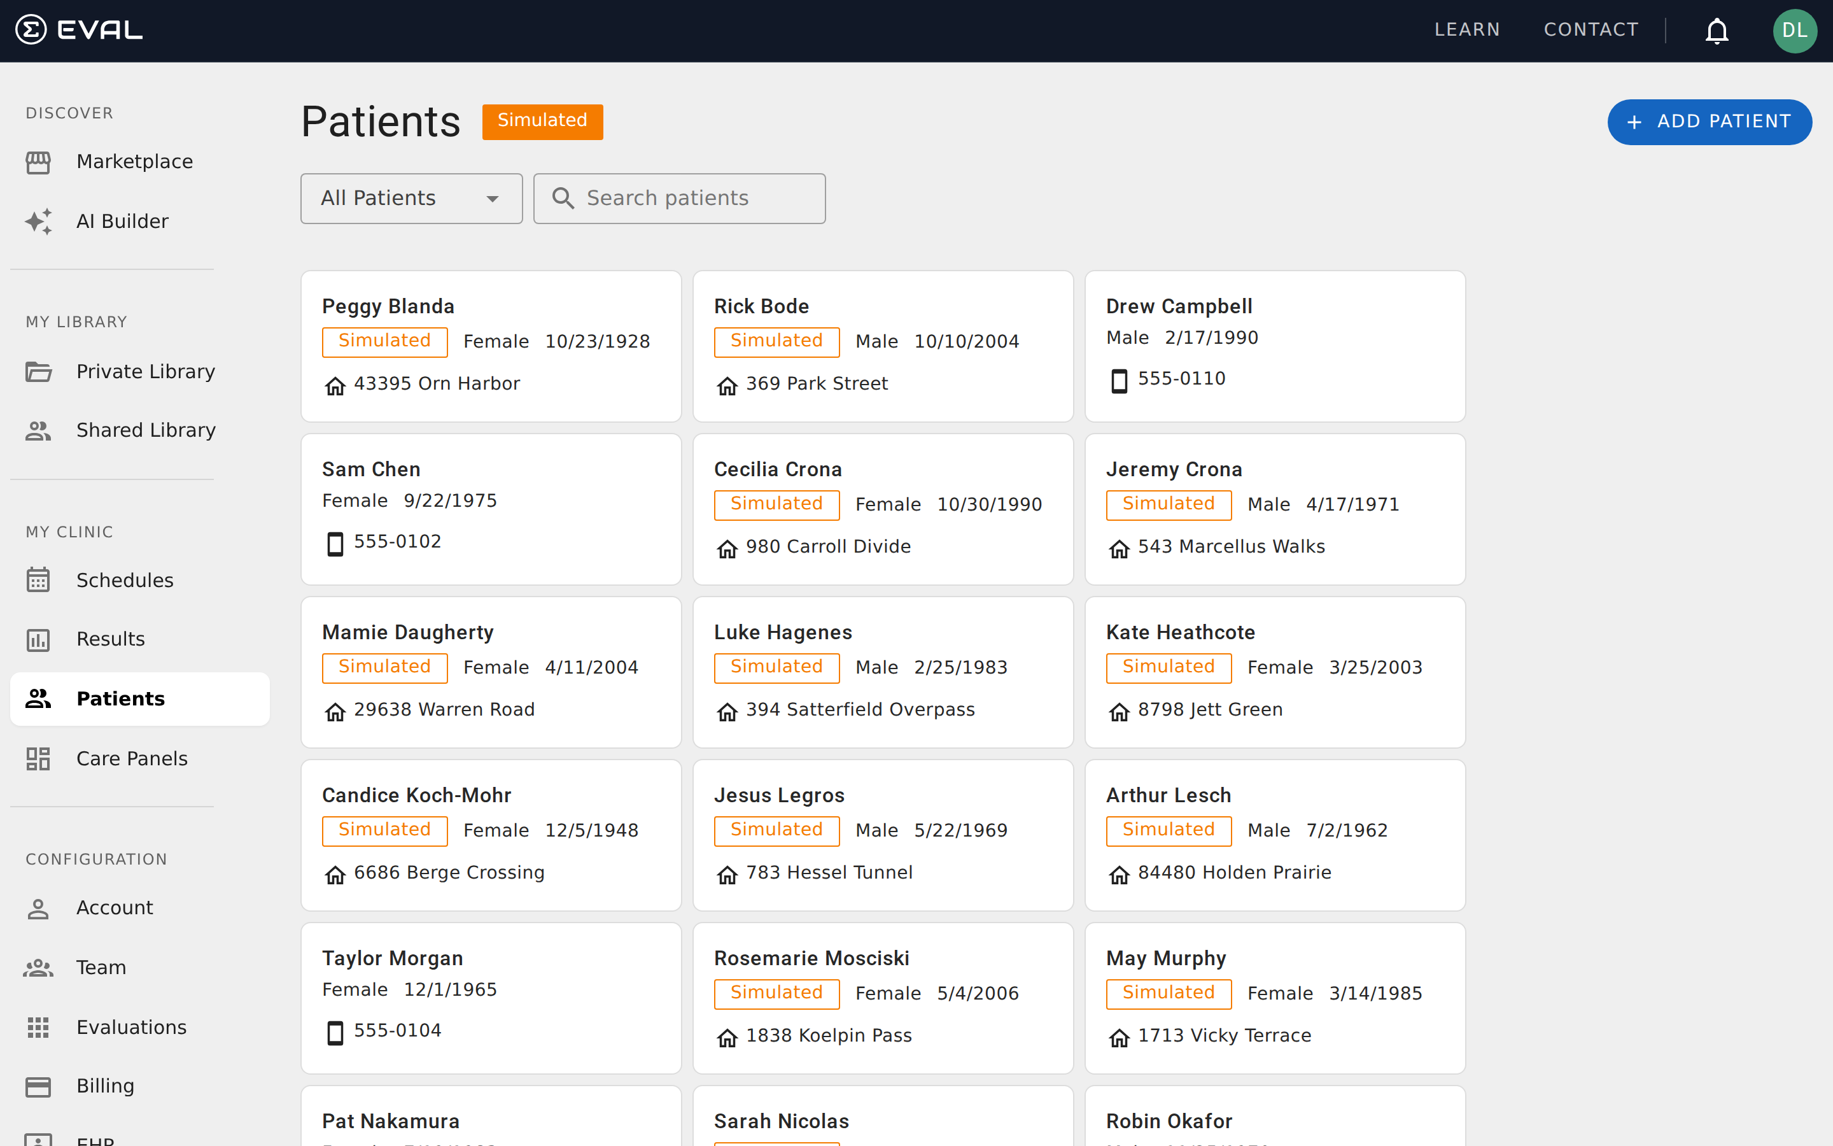The image size is (1833, 1146).
Task: Open the Marketplace section
Action: 134,160
